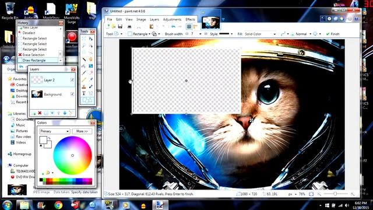Click the Print icon in toolbar
The image size is (373, 210).
coord(129,26)
